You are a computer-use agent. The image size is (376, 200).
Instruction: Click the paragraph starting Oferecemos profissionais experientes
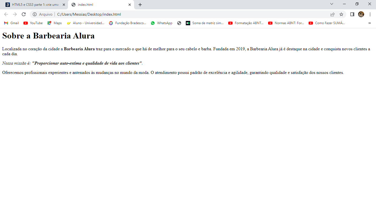pos(173,73)
